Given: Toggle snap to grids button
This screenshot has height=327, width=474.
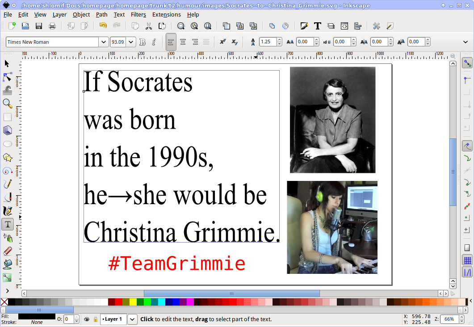Looking at the screenshot, I should pyautogui.click(x=467, y=260).
